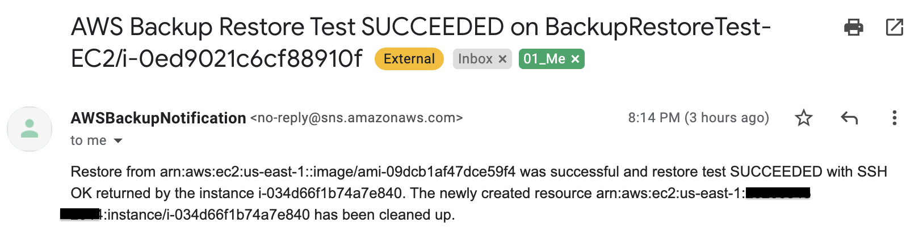Remove the Inbox label with its X
This screenshot has width=923, height=240.
point(502,59)
